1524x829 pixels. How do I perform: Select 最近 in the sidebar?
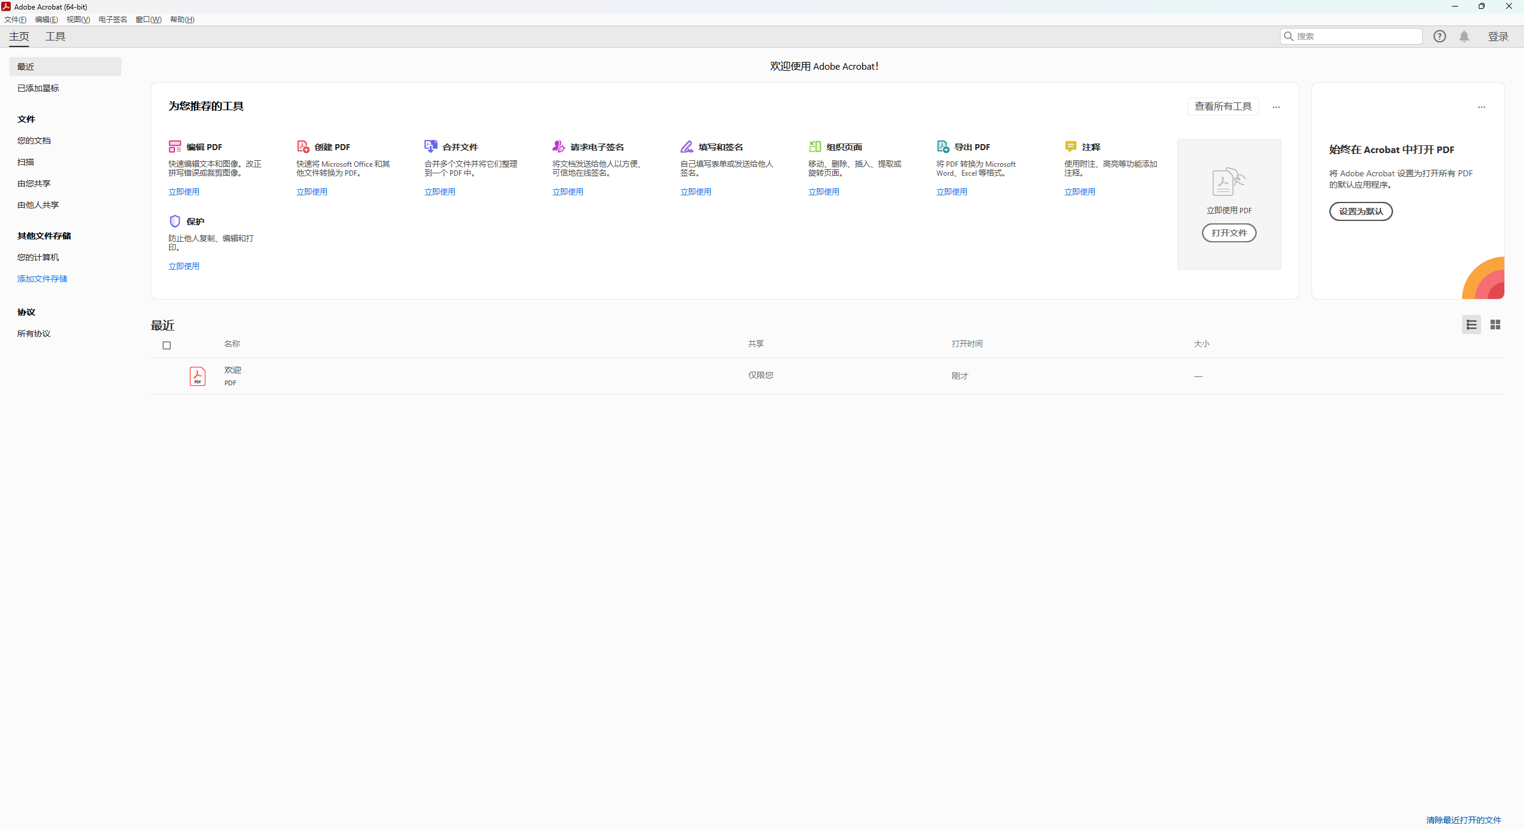point(65,67)
